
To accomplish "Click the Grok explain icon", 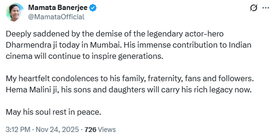I will (x=253, y=8).
